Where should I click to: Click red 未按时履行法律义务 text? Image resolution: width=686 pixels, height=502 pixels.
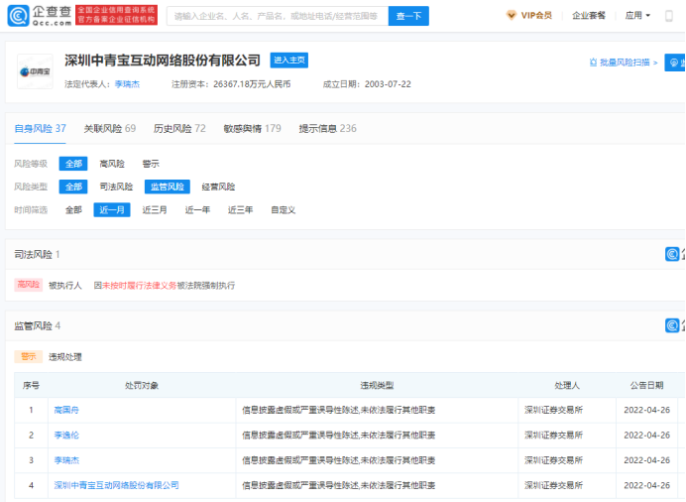click(x=139, y=286)
